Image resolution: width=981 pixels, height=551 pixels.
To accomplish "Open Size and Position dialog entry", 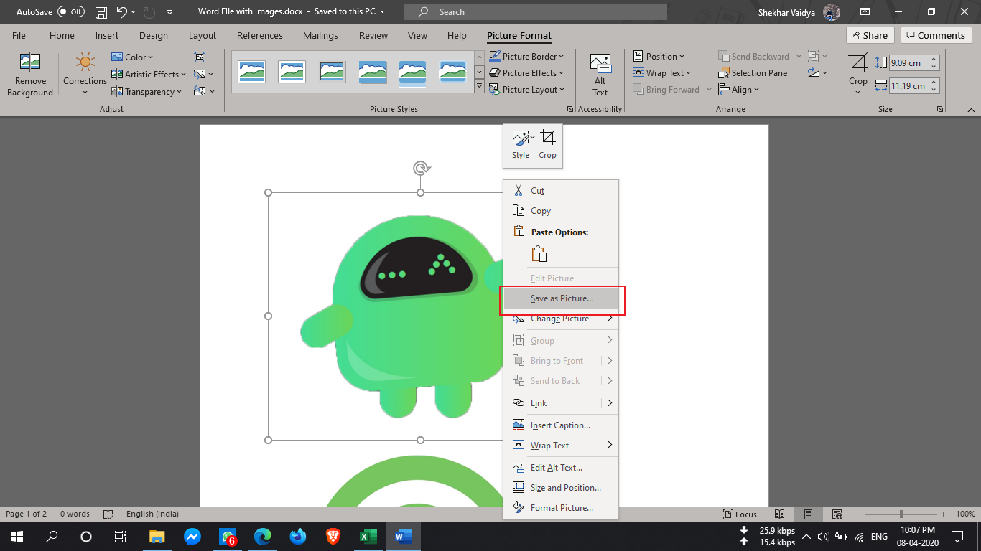I will (x=561, y=488).
